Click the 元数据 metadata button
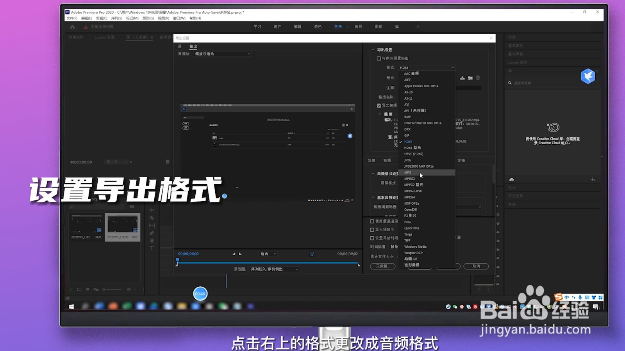The height and width of the screenshot is (351, 625). (384, 266)
